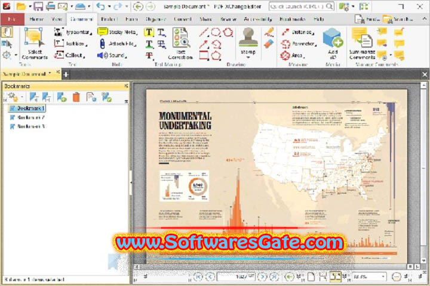
Task: Go to the first page
Action: [x=198, y=276]
